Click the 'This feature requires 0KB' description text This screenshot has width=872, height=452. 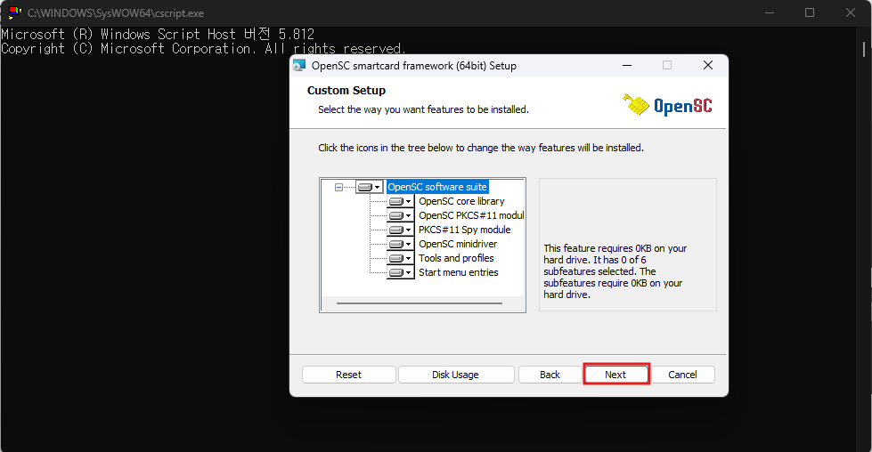[x=615, y=271]
